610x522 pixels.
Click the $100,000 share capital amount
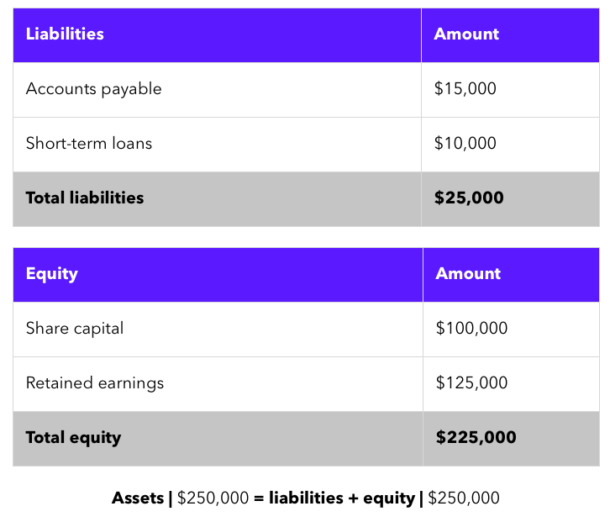pyautogui.click(x=471, y=329)
